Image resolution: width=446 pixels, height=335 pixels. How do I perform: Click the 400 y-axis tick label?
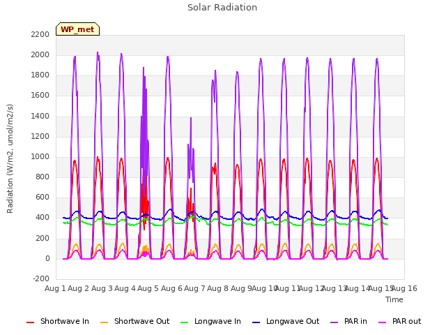coord(43,218)
